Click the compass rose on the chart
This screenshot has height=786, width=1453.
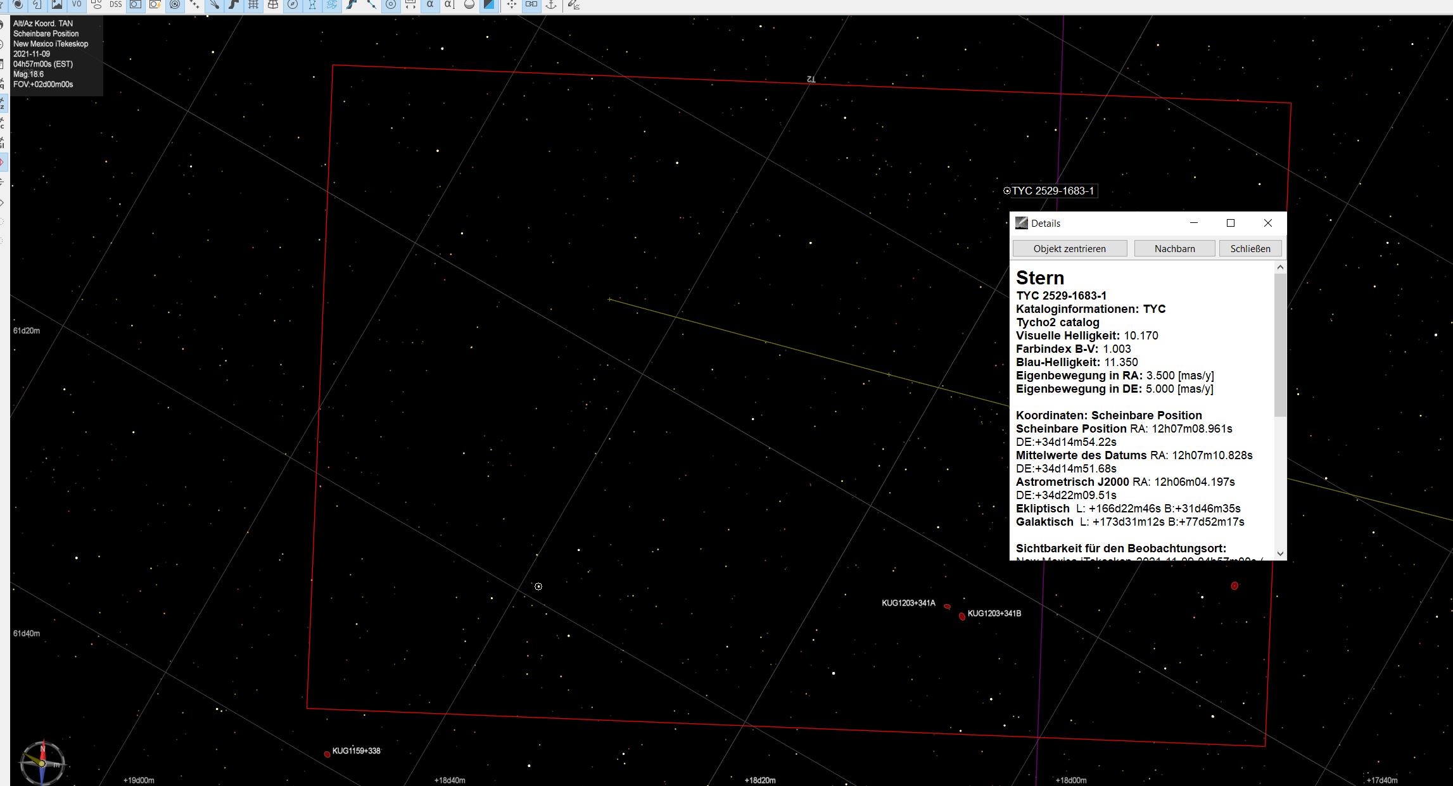(x=42, y=762)
